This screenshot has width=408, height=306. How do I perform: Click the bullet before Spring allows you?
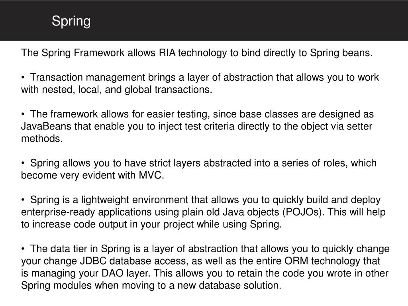point(23,163)
